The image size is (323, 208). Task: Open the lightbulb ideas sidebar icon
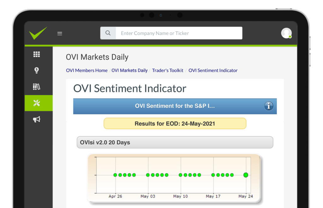coord(37,70)
